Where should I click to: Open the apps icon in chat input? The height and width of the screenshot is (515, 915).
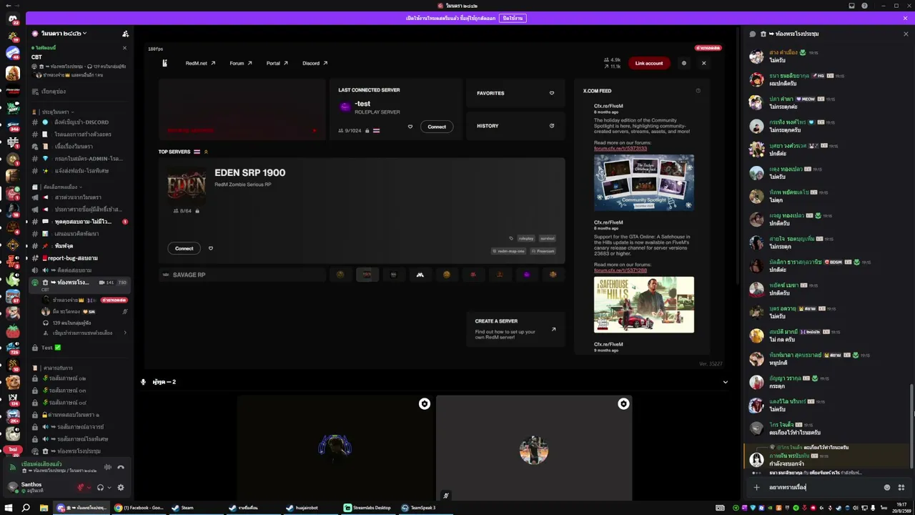(901, 487)
